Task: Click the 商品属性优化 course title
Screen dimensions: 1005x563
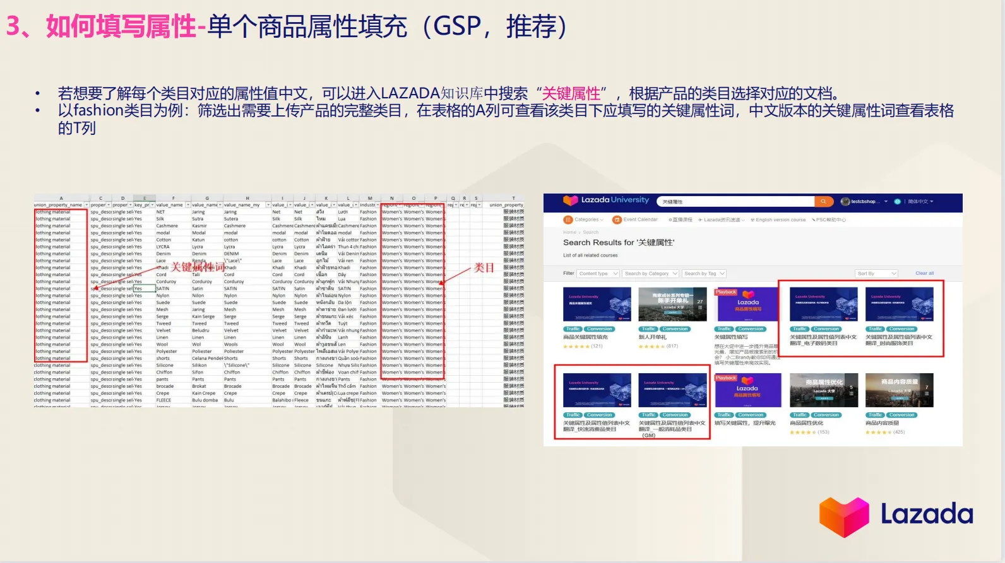Action: click(807, 423)
